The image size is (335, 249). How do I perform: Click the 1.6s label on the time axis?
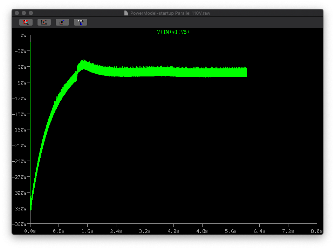click(x=87, y=231)
